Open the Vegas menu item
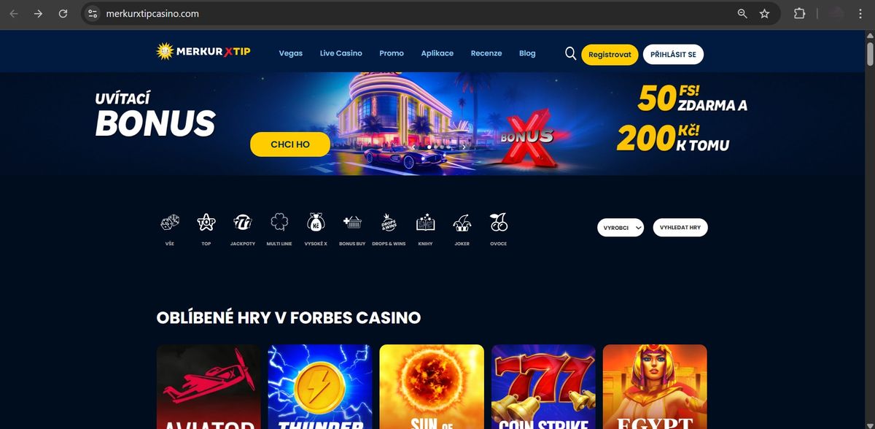This screenshot has width=875, height=429. click(x=291, y=53)
